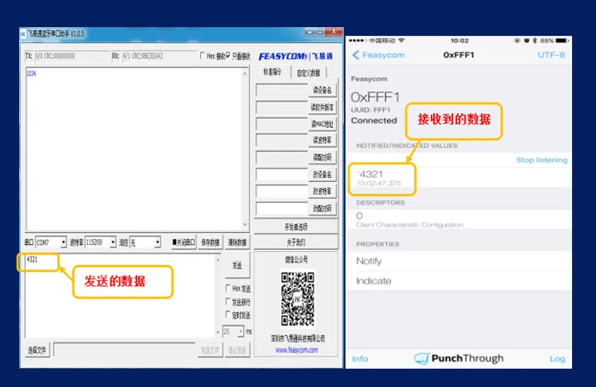Enable the Hex 接收 checkbox
Screen dimensions: 596x387
(x=202, y=56)
